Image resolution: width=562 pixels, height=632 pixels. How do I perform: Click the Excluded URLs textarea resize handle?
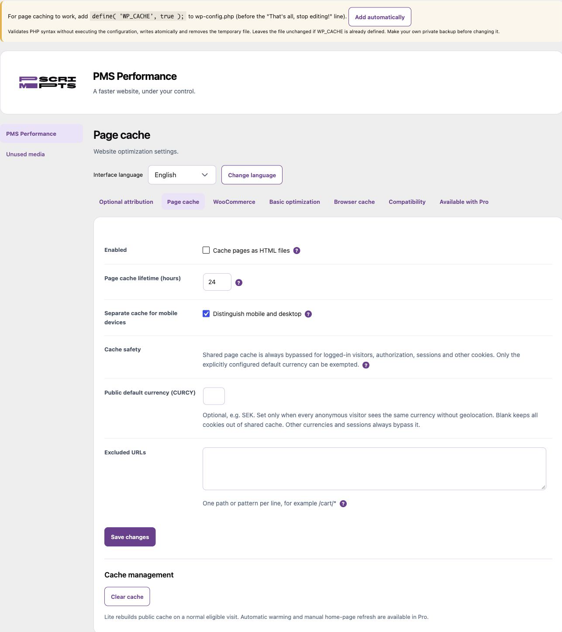tap(543, 487)
